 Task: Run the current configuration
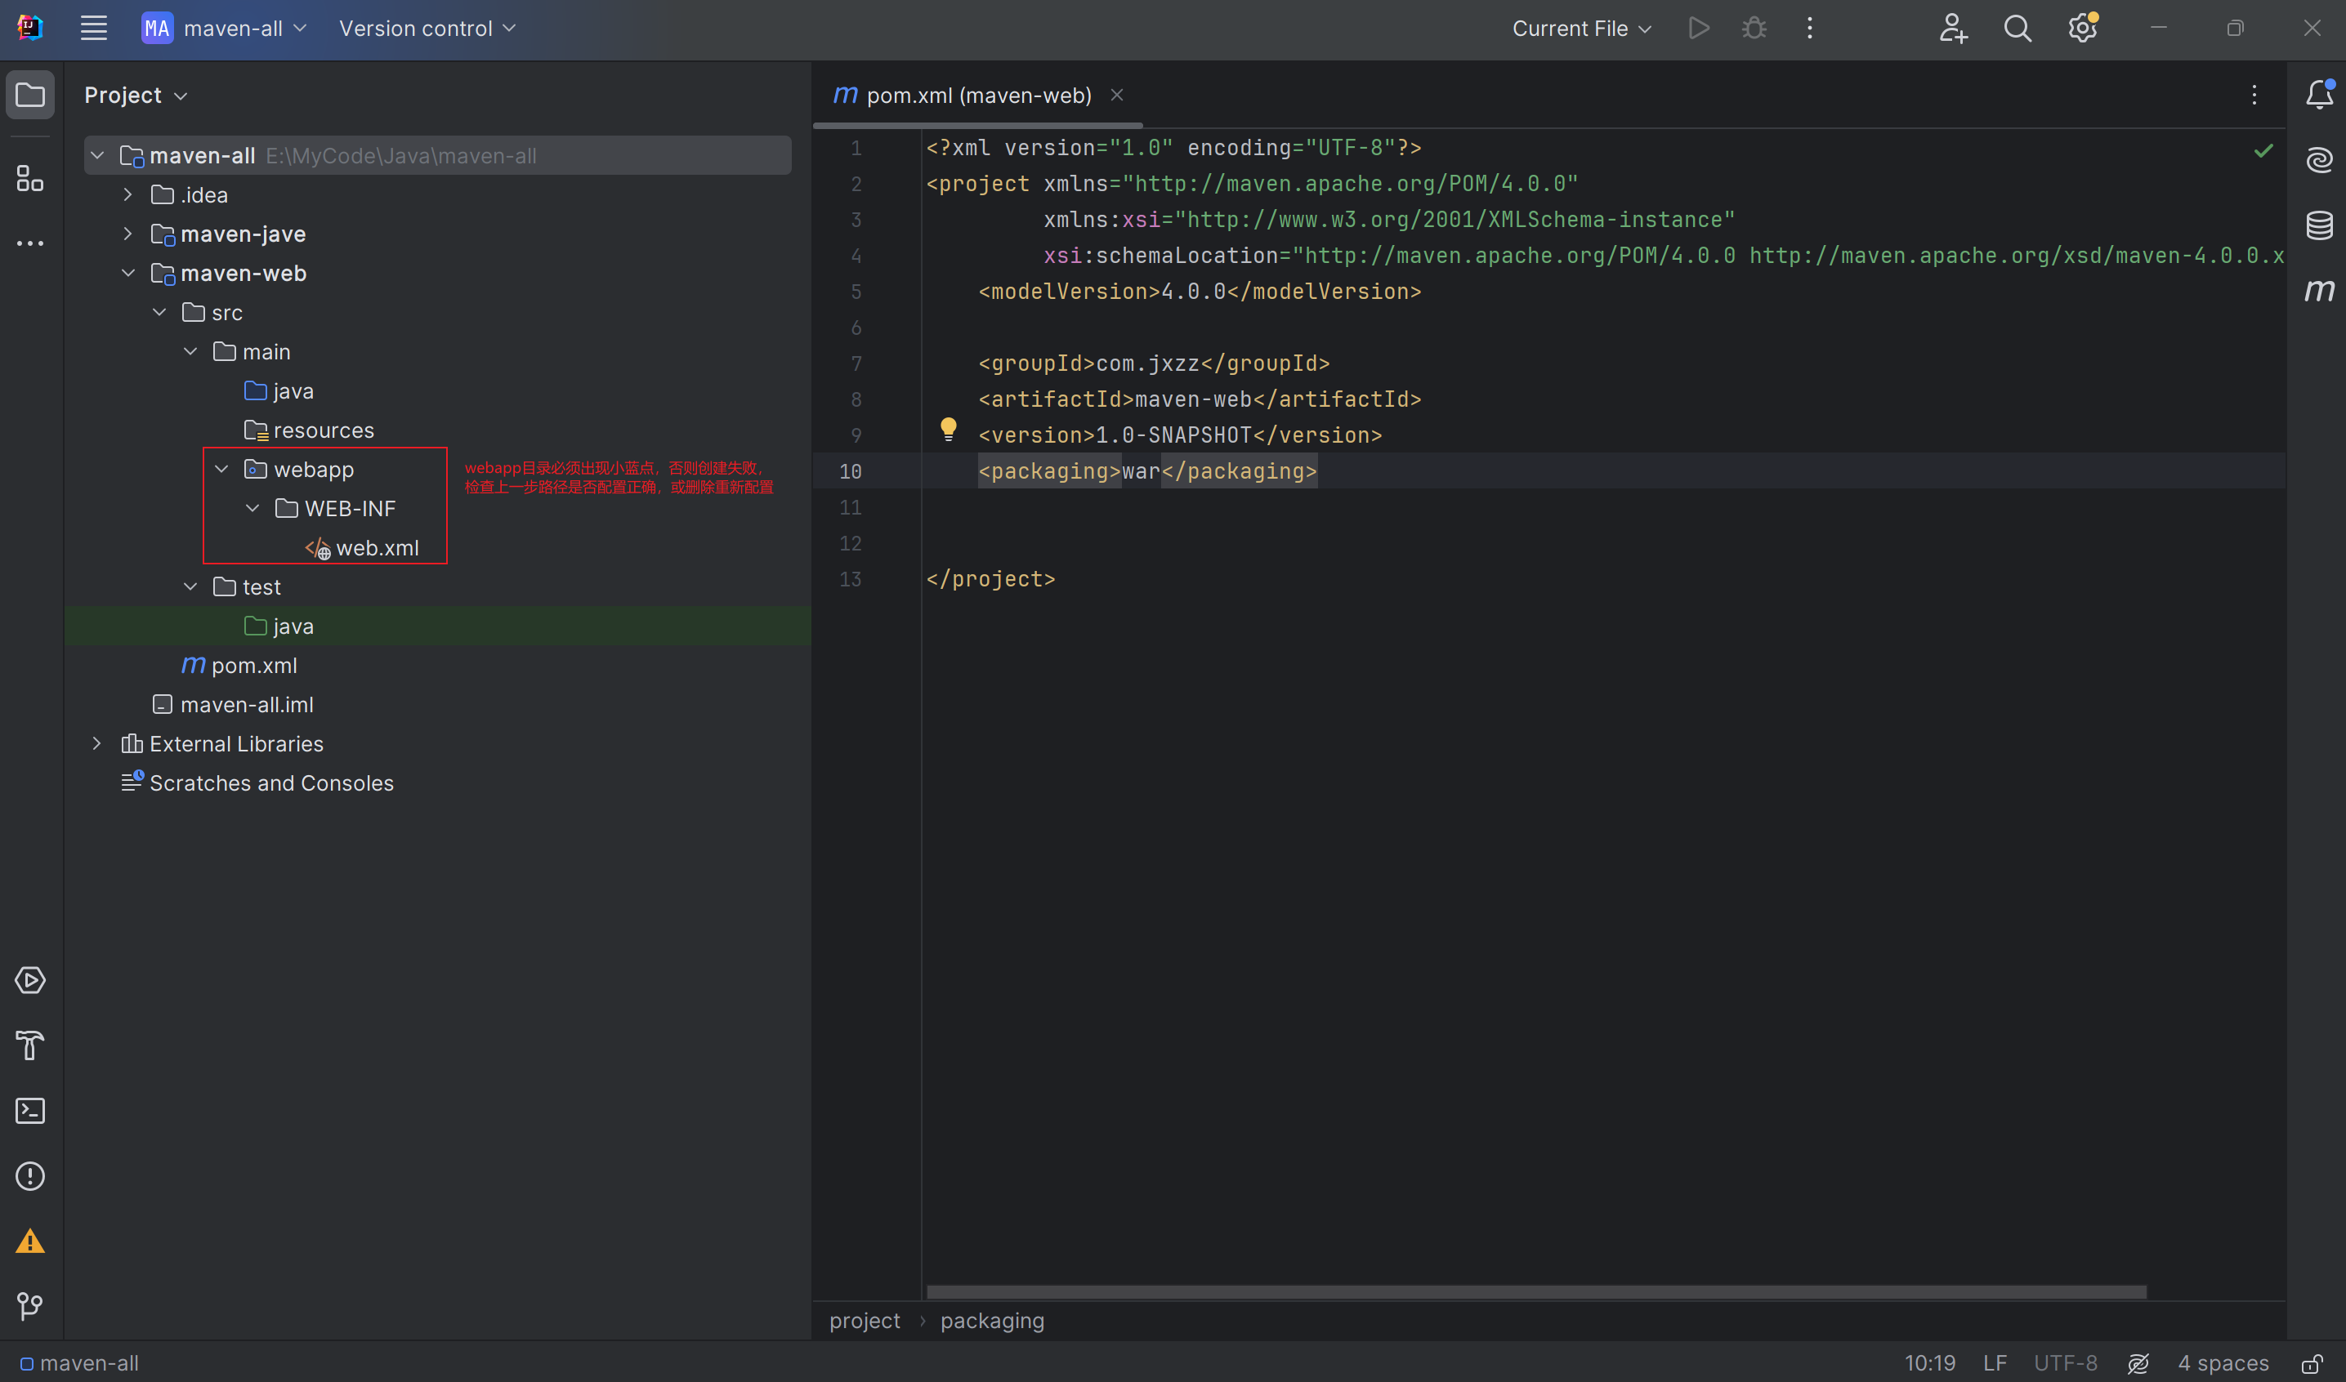point(1699,28)
